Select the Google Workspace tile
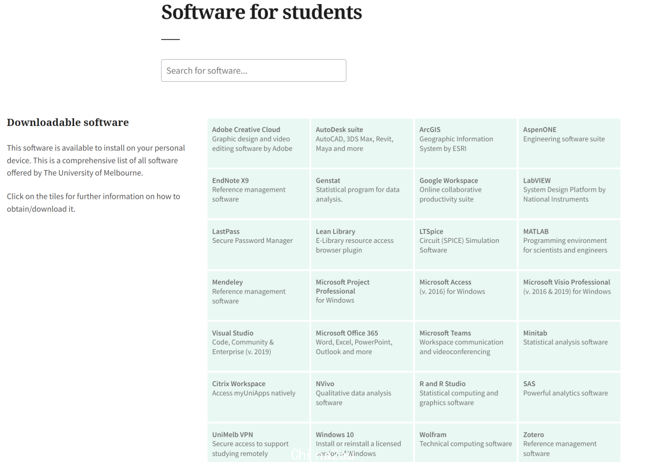This screenshot has width=645, height=462. [x=466, y=194]
